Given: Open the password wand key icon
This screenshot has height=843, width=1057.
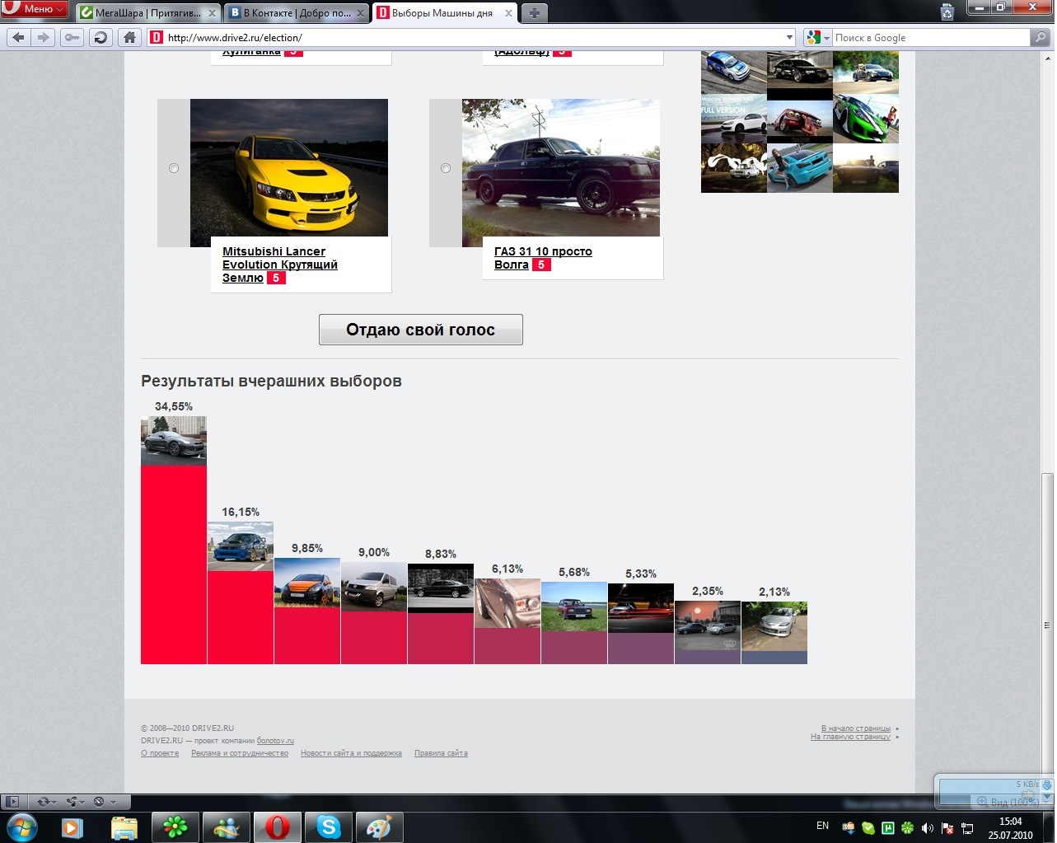Looking at the screenshot, I should click(x=72, y=37).
